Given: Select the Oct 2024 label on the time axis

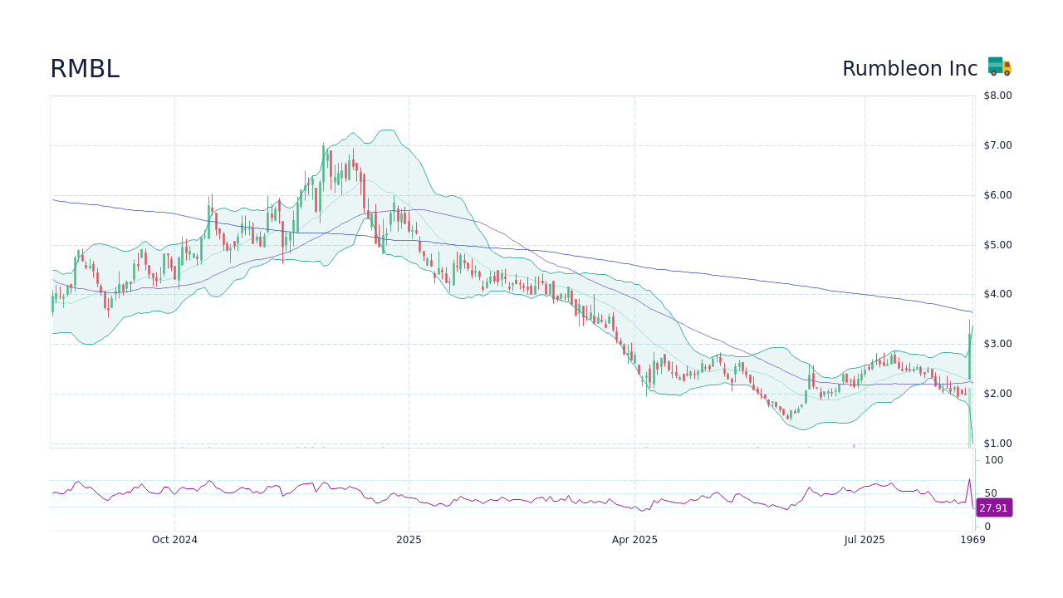Looking at the screenshot, I should click(x=175, y=539).
